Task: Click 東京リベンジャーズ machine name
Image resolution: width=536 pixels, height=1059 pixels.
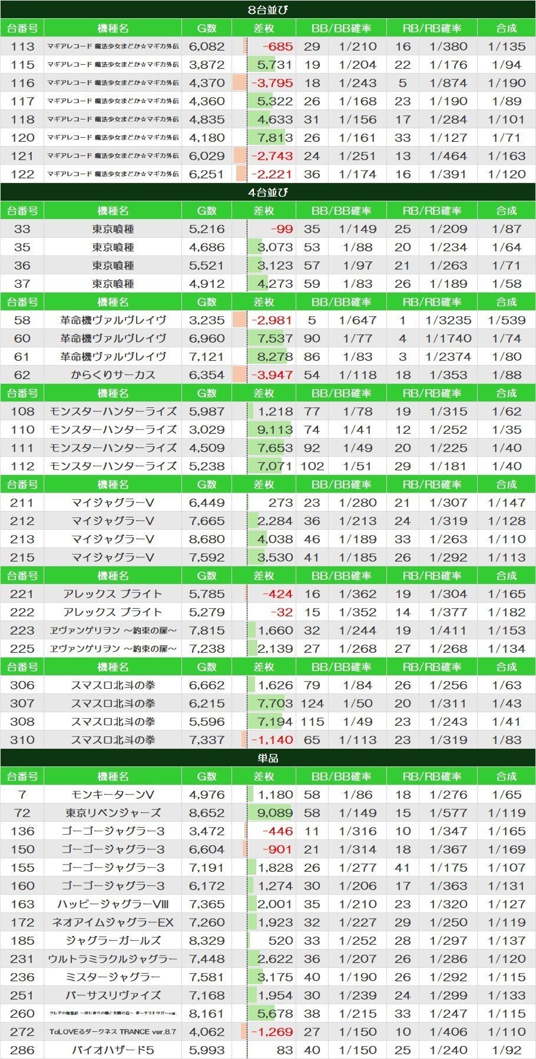Action: [x=113, y=813]
